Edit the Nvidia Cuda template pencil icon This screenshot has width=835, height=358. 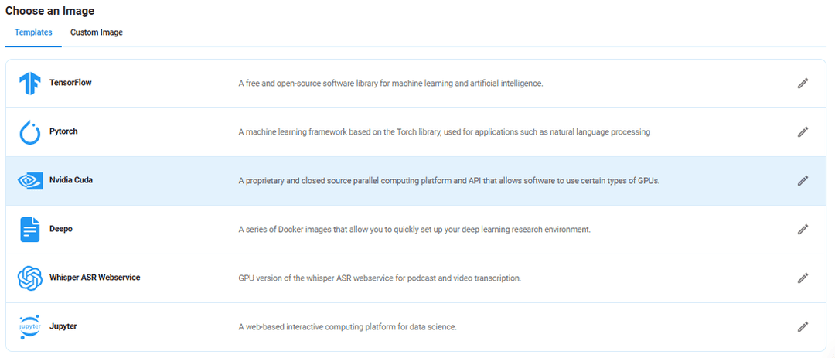[x=803, y=181]
